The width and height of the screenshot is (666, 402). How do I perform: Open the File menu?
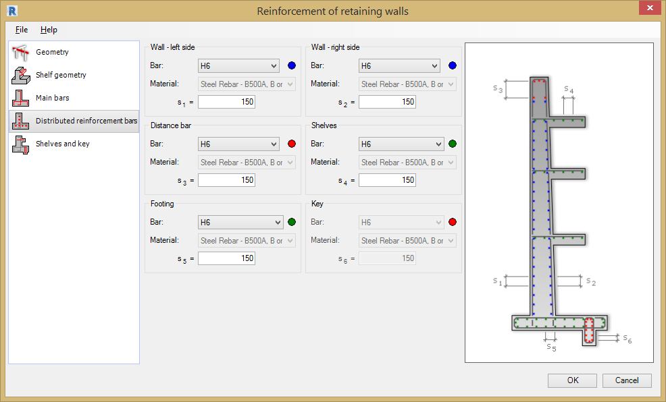coord(21,30)
